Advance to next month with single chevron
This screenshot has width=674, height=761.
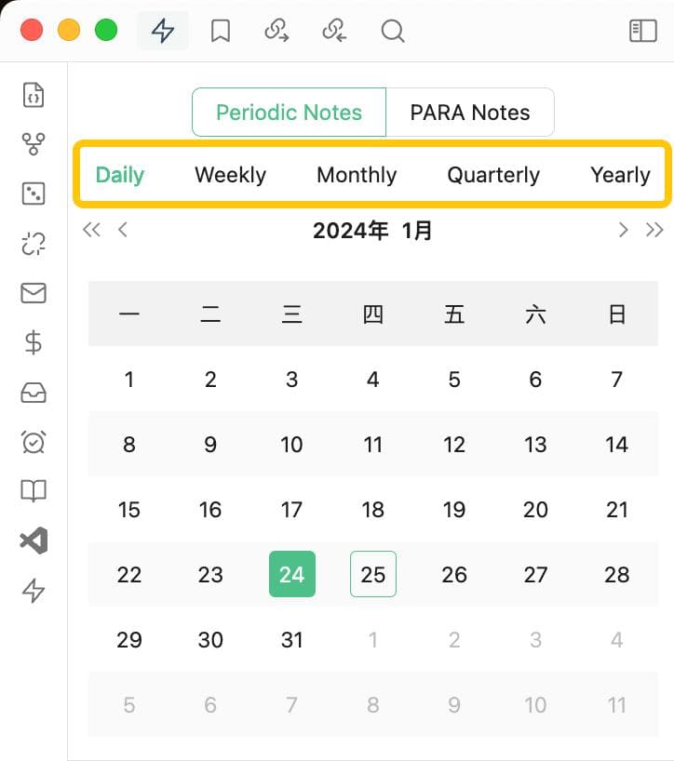(623, 230)
